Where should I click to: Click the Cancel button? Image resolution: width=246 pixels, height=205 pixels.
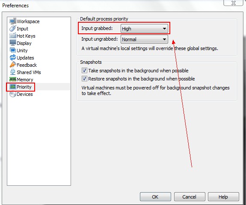point(190,197)
